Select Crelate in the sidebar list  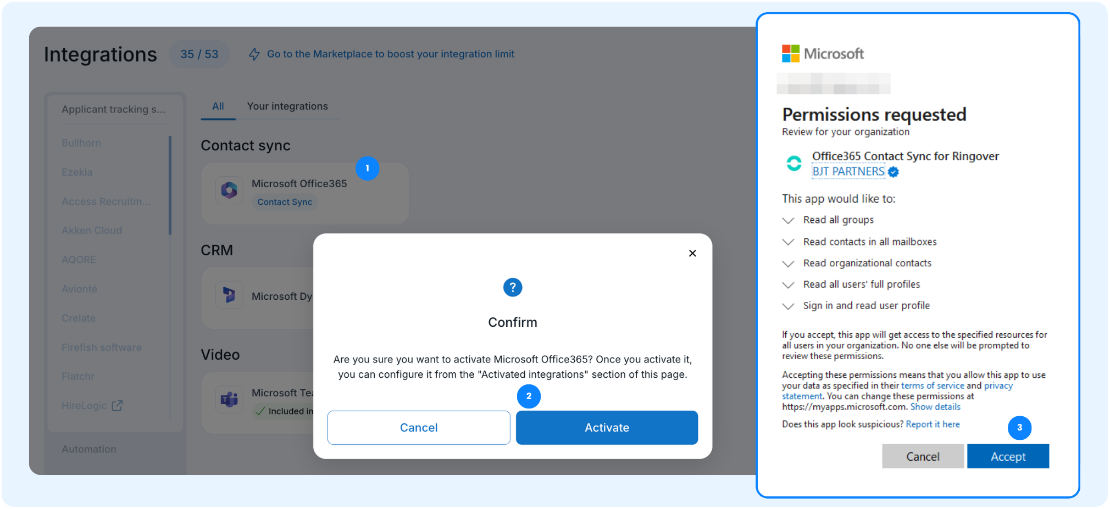[79, 318]
